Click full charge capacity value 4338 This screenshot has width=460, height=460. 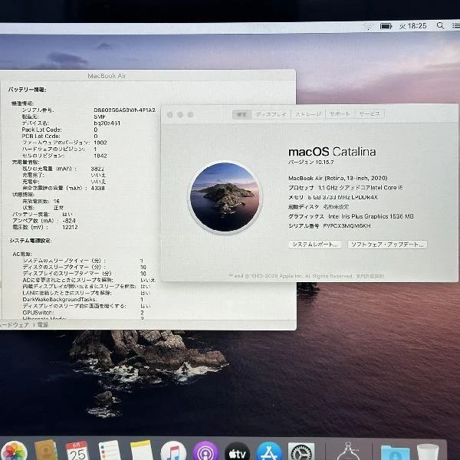click(97, 188)
